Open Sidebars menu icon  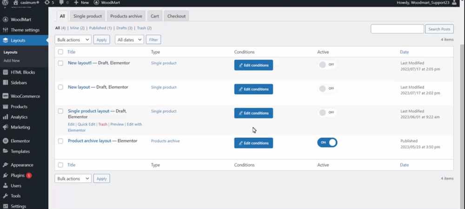[x=5, y=83]
